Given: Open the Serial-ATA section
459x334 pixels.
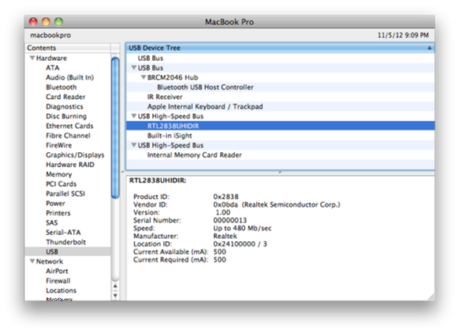Looking at the screenshot, I should click(63, 232).
